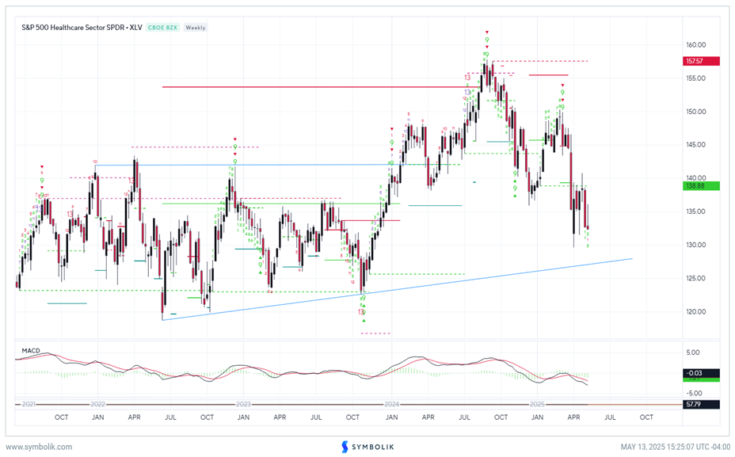Viewport: 735px width, 457px height.
Task: Click the green 138.88 current price tag
Action: 701,186
